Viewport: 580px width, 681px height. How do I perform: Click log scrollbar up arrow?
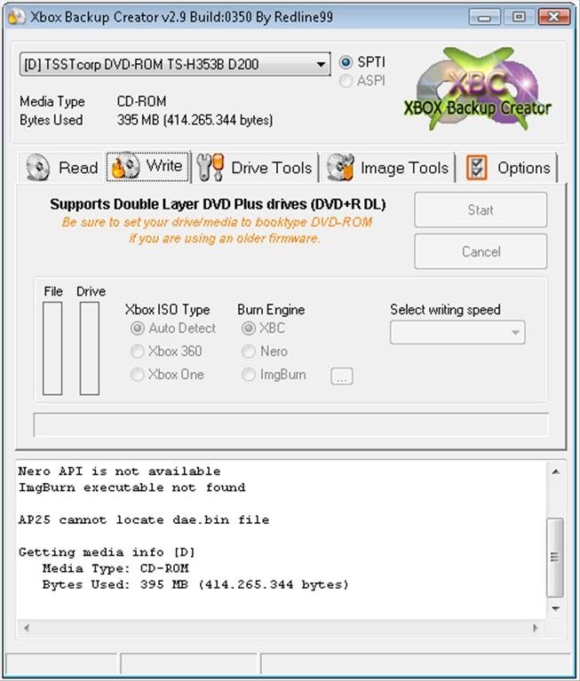(555, 471)
